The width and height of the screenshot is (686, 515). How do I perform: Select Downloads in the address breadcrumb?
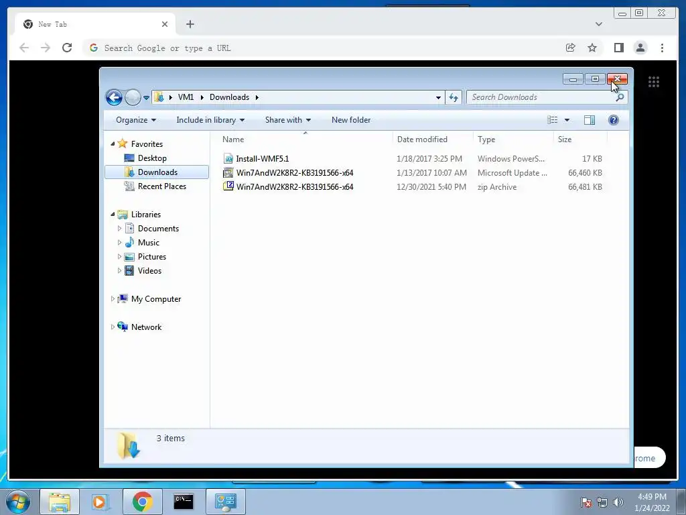tap(229, 97)
